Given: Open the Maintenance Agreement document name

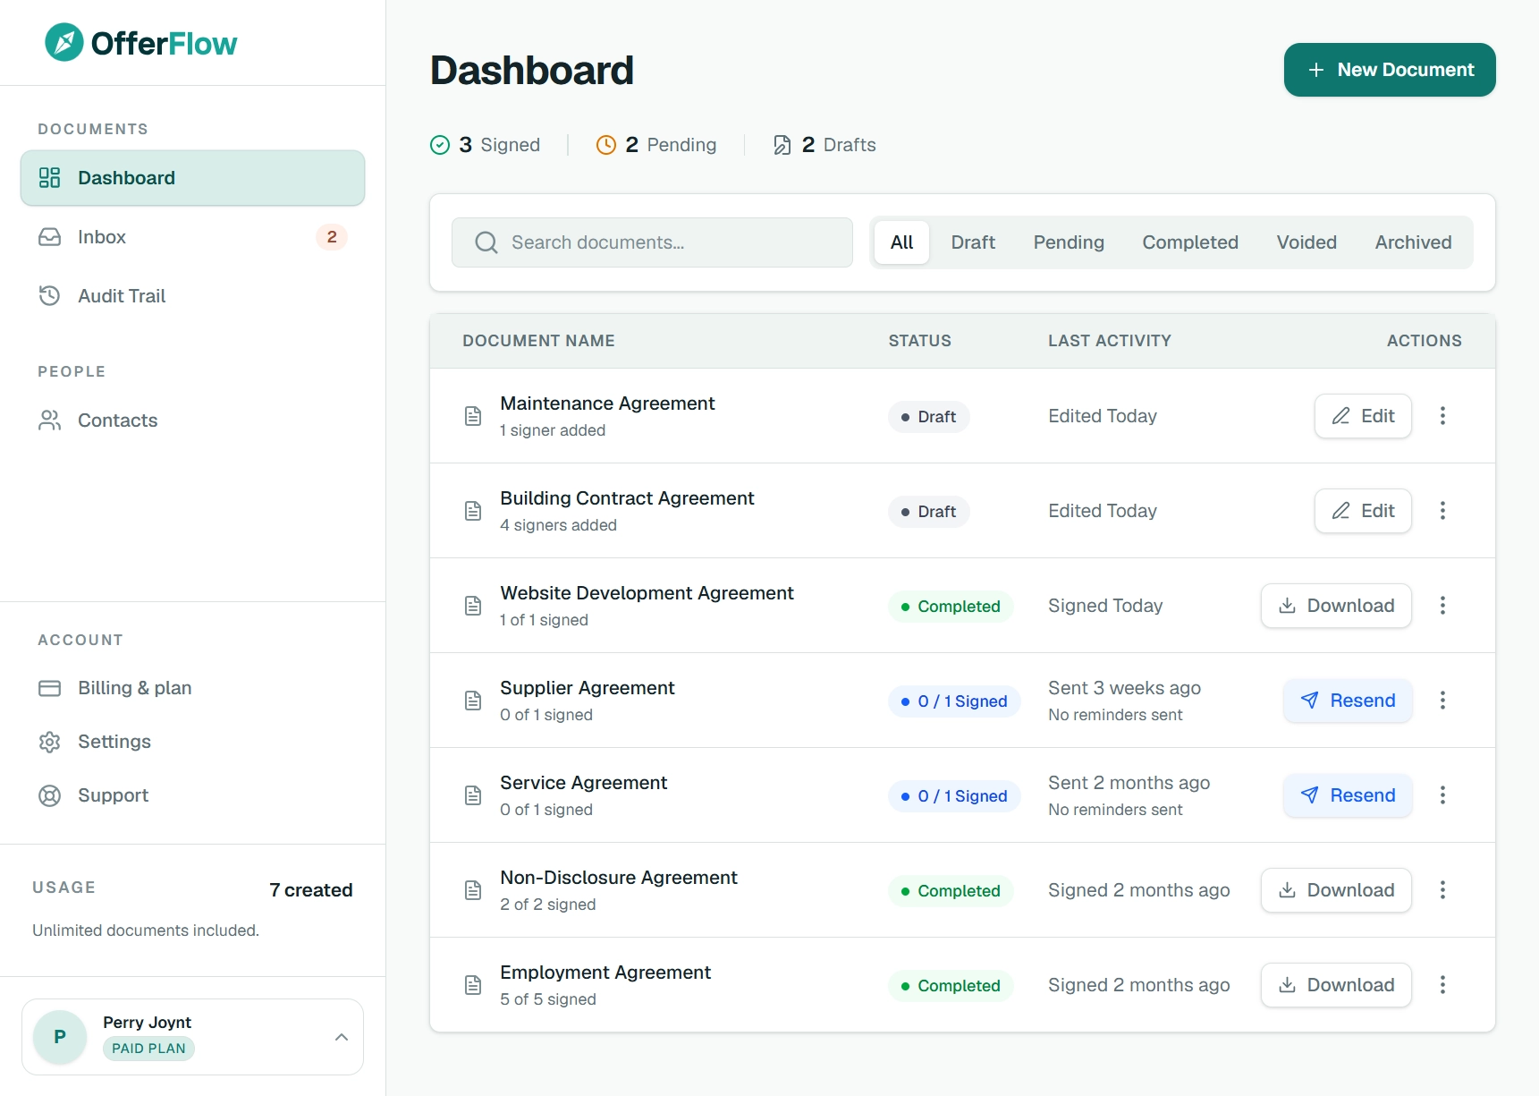Looking at the screenshot, I should [x=607, y=404].
